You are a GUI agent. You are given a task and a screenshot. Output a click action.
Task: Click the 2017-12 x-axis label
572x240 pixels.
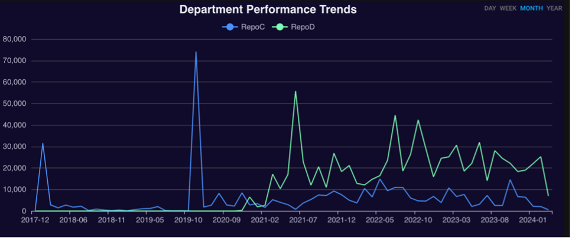coord(35,219)
